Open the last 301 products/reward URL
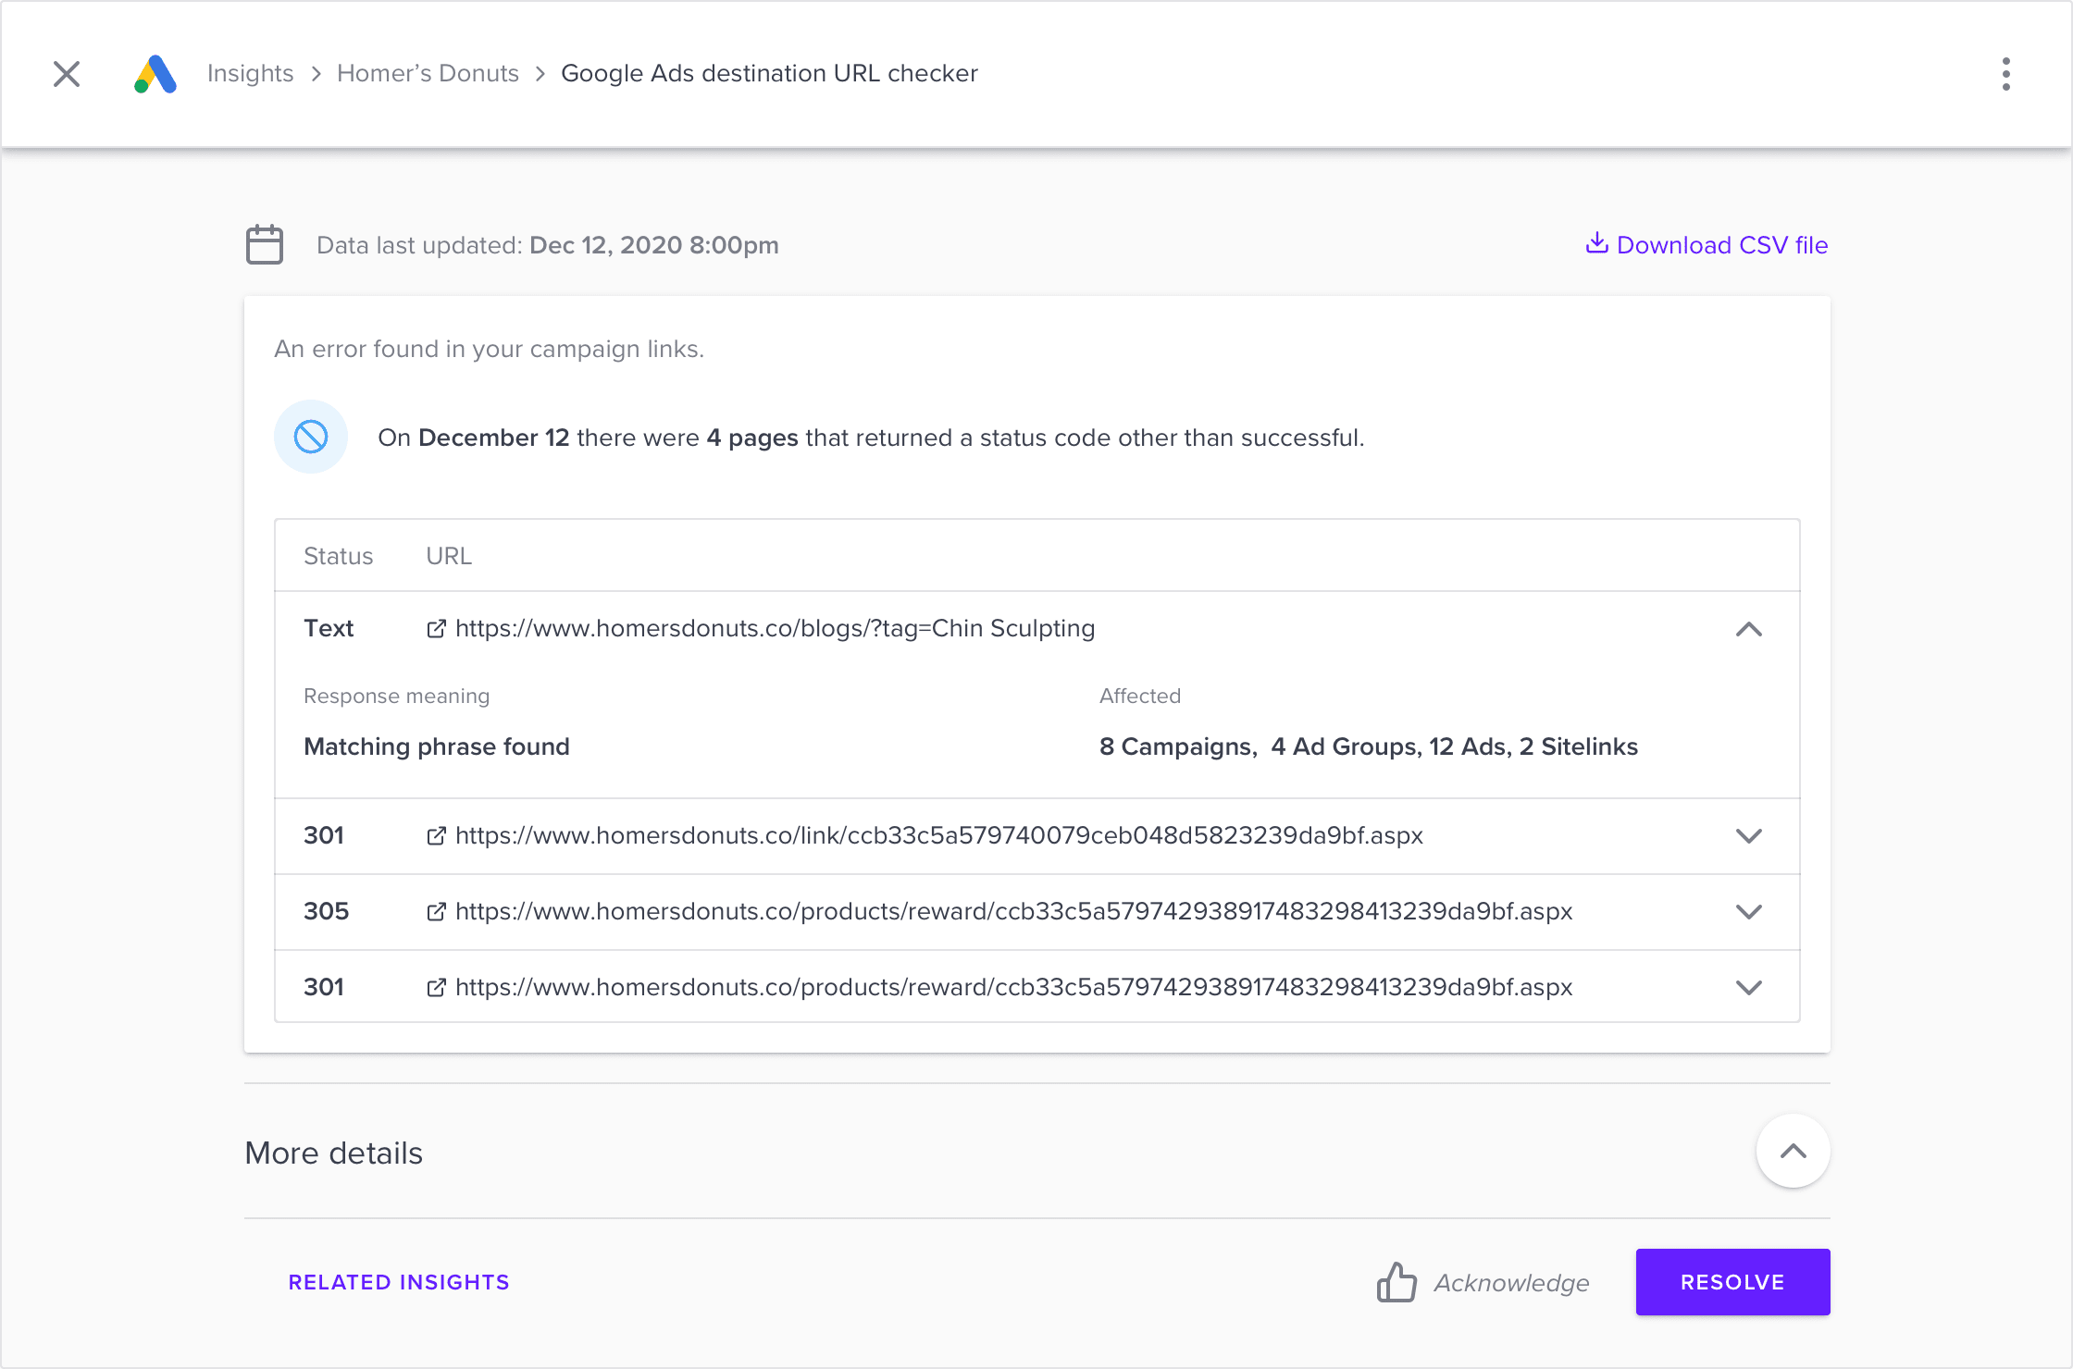2073x1369 pixels. pos(1014,988)
